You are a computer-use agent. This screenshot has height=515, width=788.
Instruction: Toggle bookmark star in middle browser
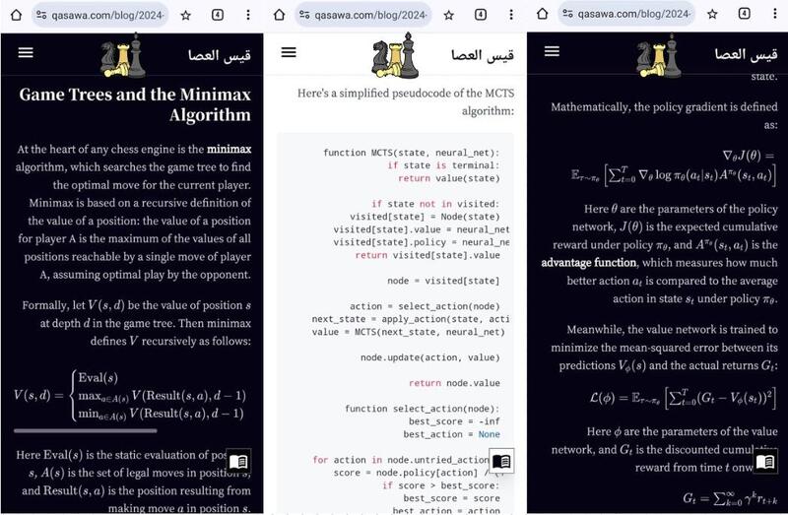(x=448, y=15)
